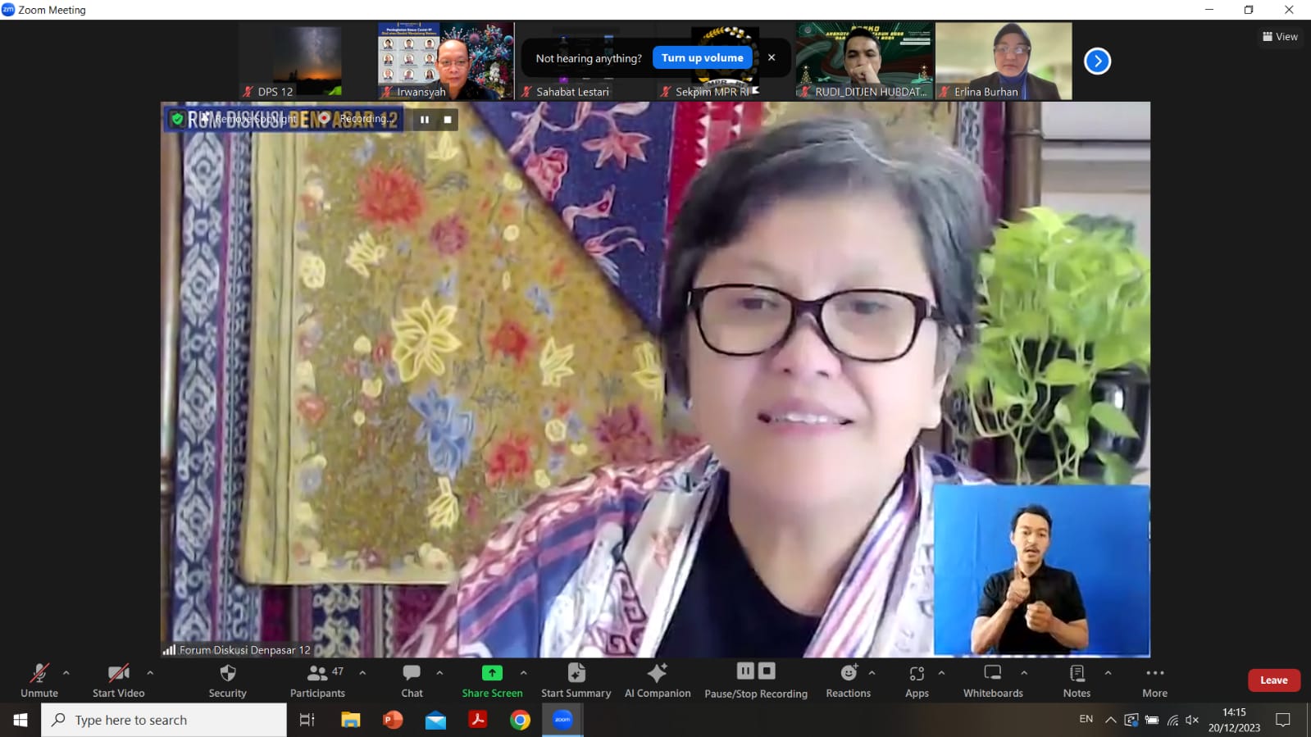
Task: Unmute the microphone
Action: click(x=39, y=680)
